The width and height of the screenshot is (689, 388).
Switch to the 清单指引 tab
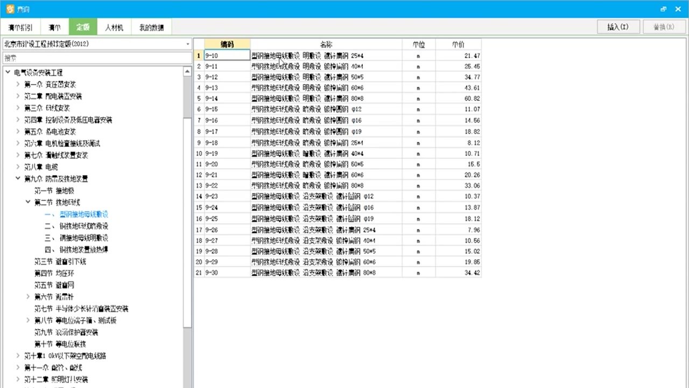point(20,27)
